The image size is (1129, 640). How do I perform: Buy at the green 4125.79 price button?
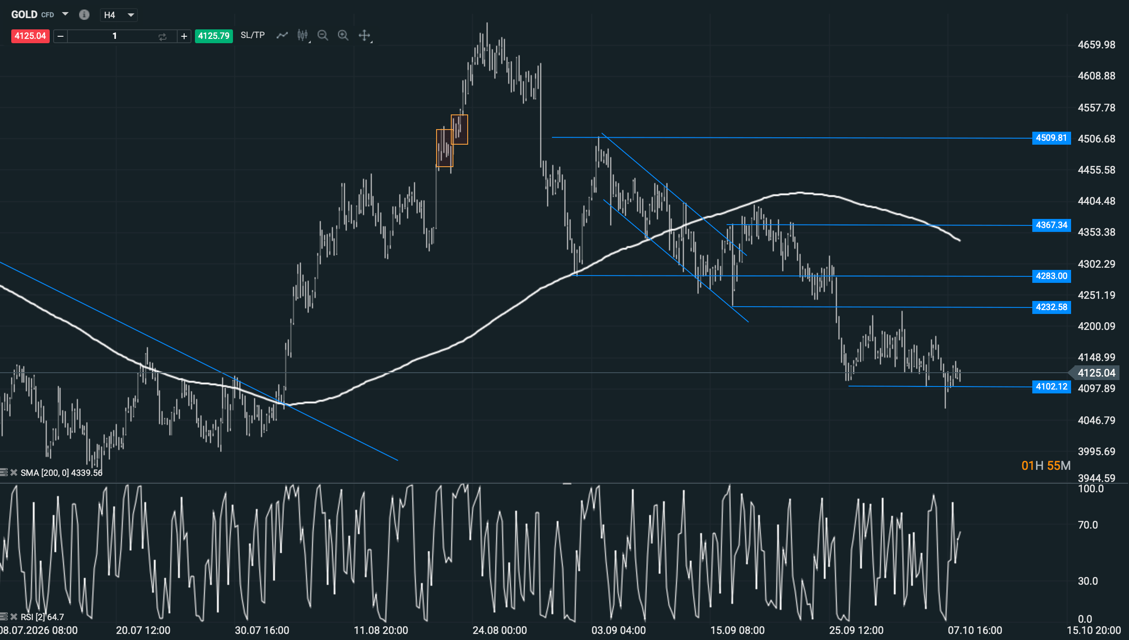214,35
